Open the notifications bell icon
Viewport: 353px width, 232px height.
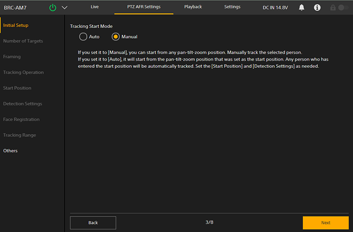pos(302,8)
